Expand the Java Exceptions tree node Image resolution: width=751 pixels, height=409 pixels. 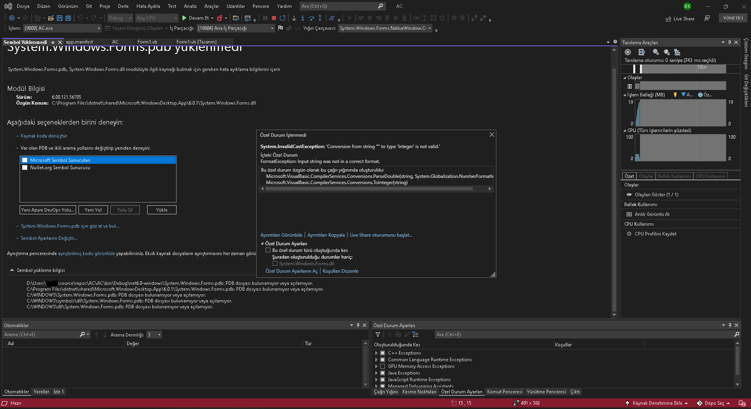coord(376,373)
